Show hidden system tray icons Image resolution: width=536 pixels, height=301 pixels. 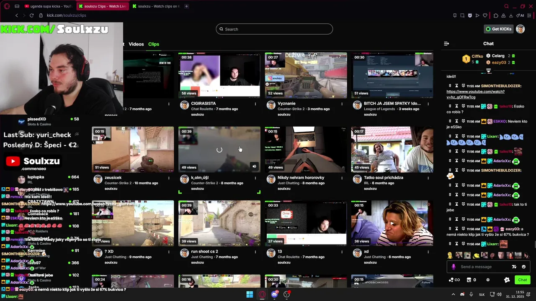click(453, 294)
